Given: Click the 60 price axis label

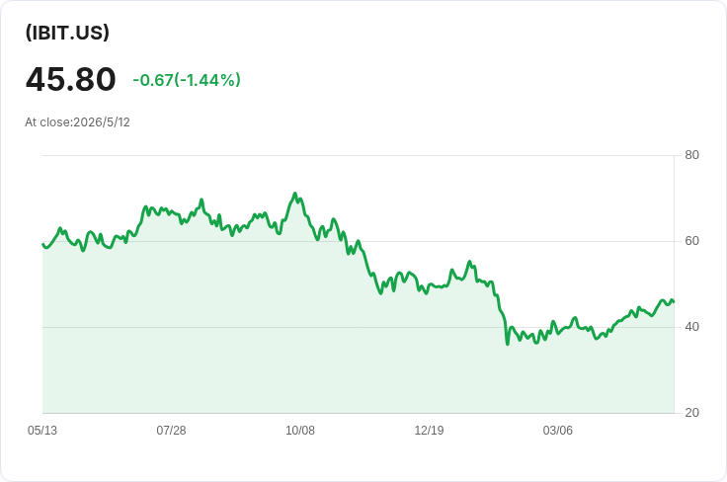Looking at the screenshot, I should pos(691,241).
